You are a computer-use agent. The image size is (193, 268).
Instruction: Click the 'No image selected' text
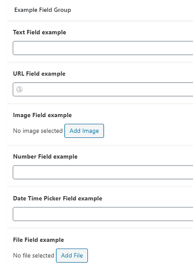[38, 131]
